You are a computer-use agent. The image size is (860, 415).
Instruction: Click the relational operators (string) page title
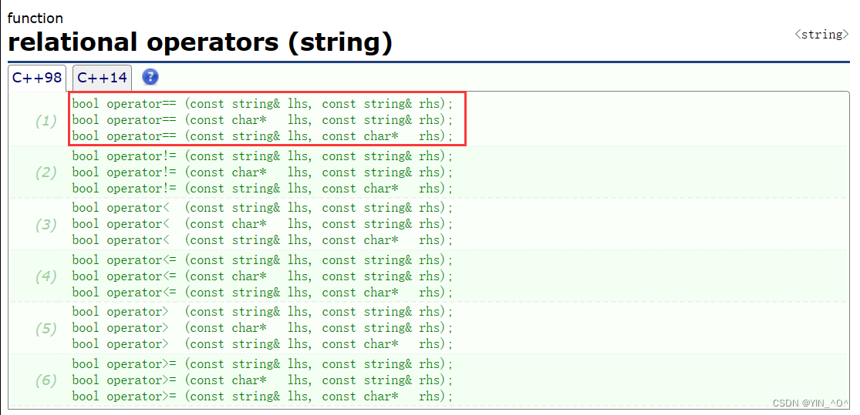[200, 42]
